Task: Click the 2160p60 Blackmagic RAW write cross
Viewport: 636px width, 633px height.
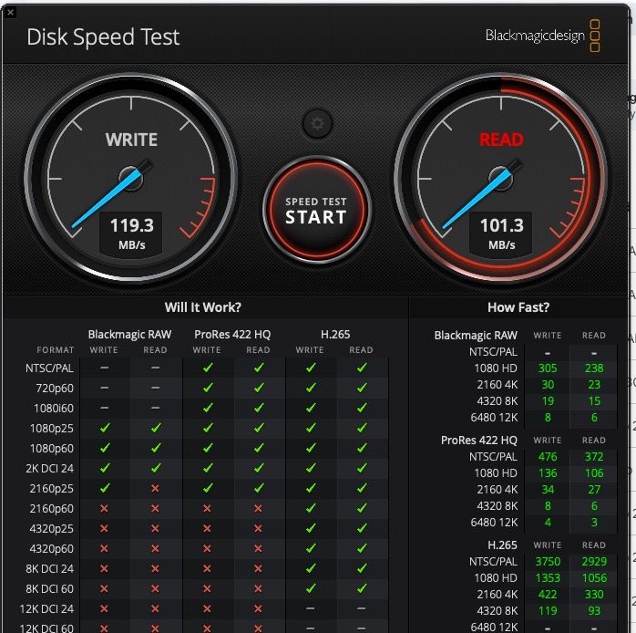Action: pos(104,508)
